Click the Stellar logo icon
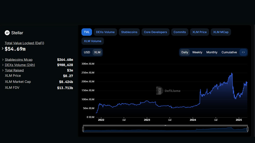 click(x=7, y=33)
